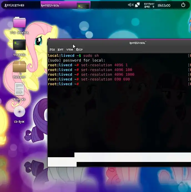Click the terminal thumbnail in top panel
191x192 pixels.
coord(83,6)
